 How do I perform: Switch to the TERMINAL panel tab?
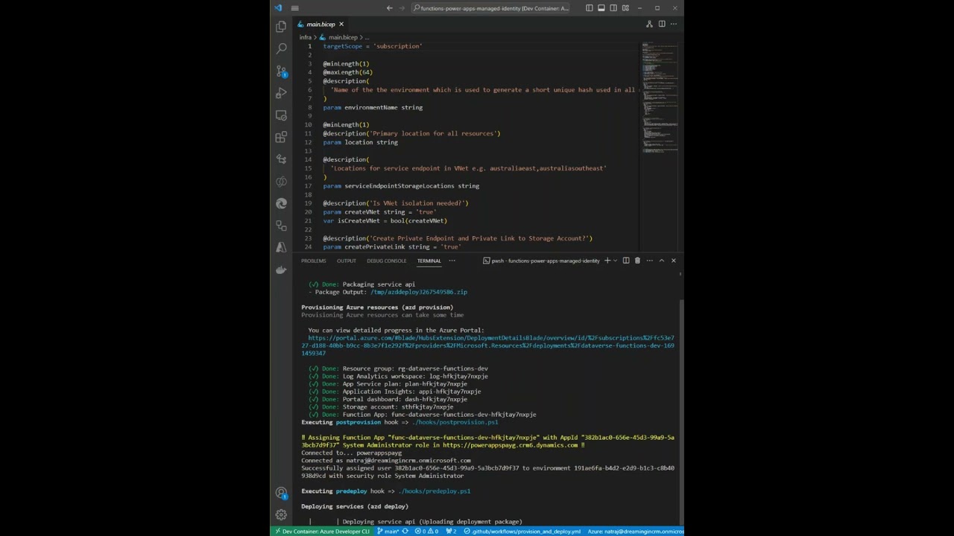[x=429, y=261]
